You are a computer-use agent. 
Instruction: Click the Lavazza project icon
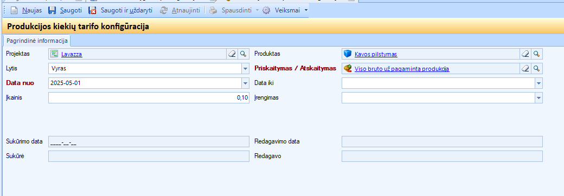[55, 54]
